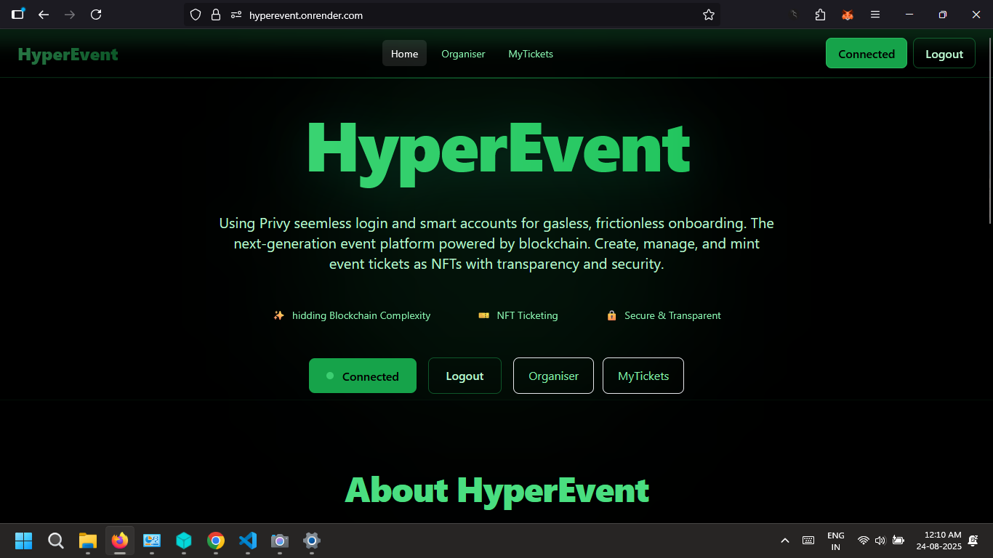Viewport: 993px width, 558px height.
Task: Click HyperEvent logo in navbar
Action: pyautogui.click(x=68, y=54)
